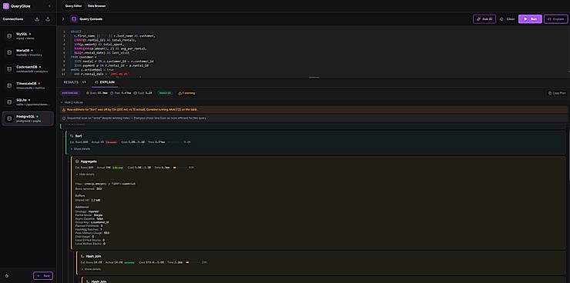
Task: Click the green badge on Aggregate node
Action: pos(118,168)
